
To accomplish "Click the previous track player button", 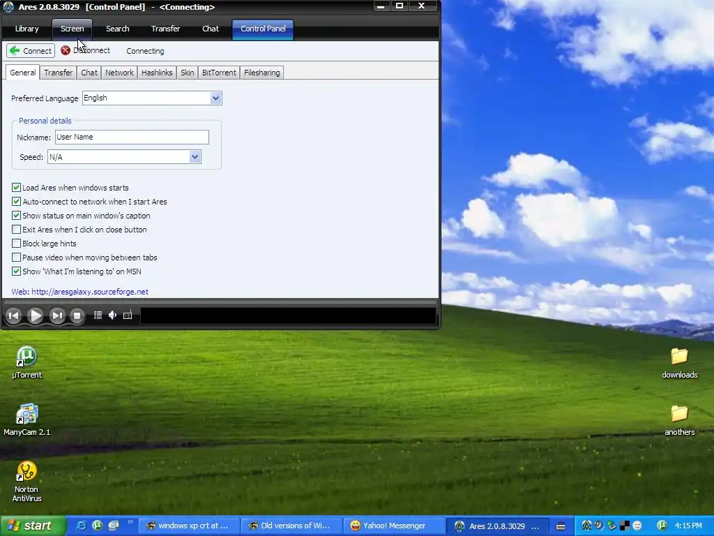I will pos(14,315).
